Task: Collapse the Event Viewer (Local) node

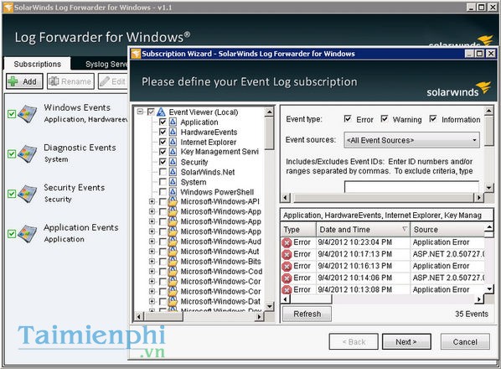Action: [x=140, y=112]
